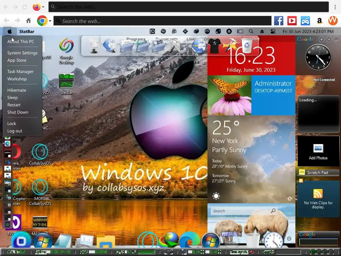Click the StatBar black diamond icon
341x256 pixels.
[185, 31]
